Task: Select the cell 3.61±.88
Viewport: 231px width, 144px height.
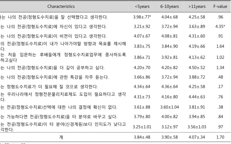Action: point(142,107)
